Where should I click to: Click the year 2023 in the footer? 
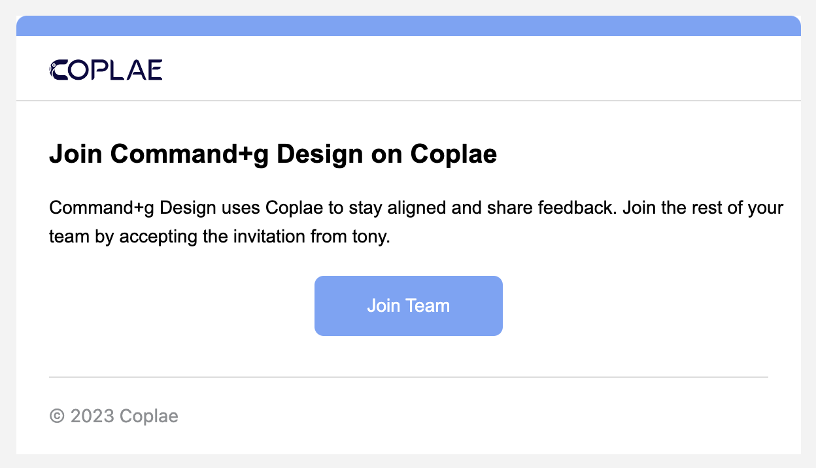click(x=92, y=416)
